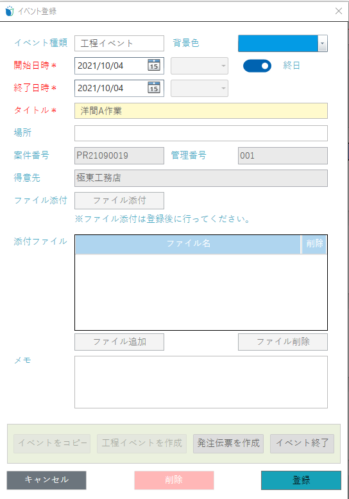Viewport: 349px width, 499px height.
Task: Click the キャンセル button
Action: pyautogui.click(x=46, y=480)
